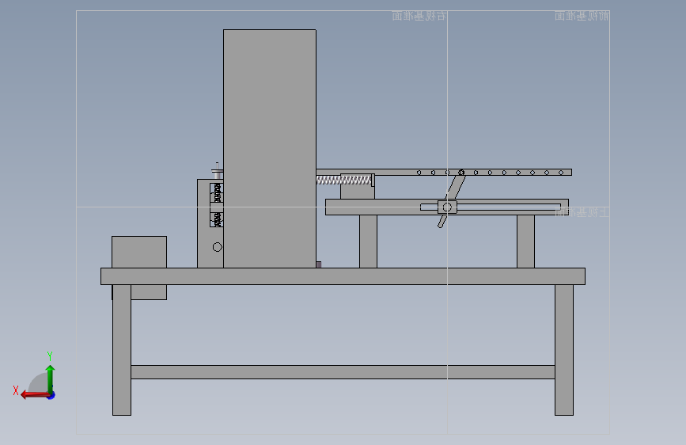The height and width of the screenshot is (445, 686).
Task: Select the long tabletop slab
Action: click(343, 276)
